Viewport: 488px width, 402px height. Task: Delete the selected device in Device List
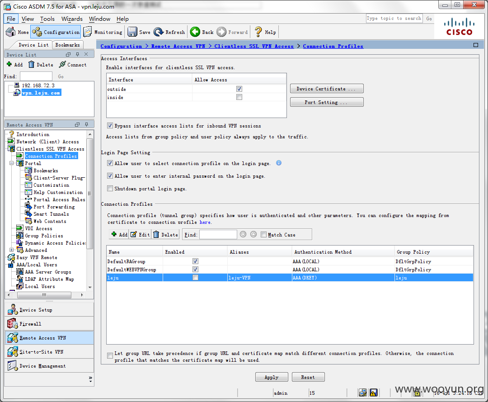click(x=41, y=65)
